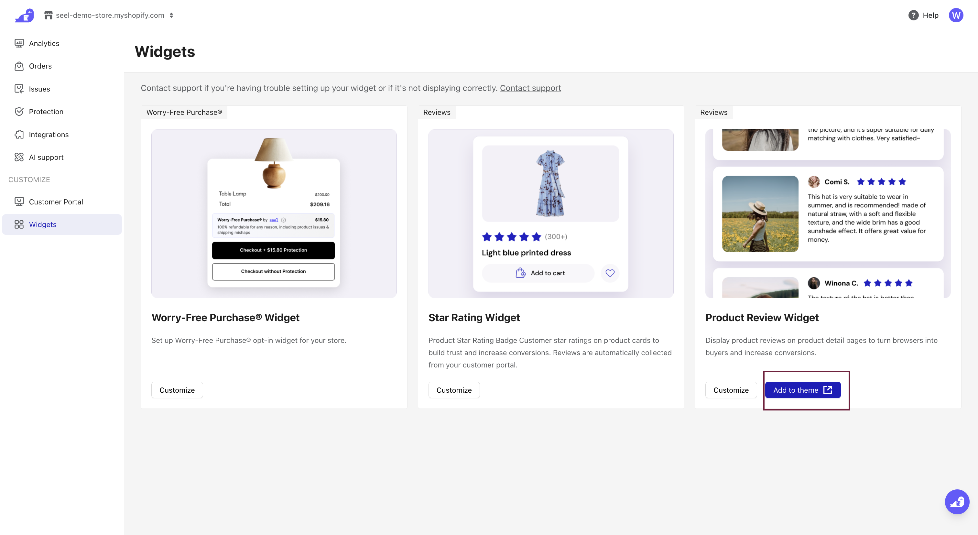Image resolution: width=978 pixels, height=535 pixels.
Task: Click the Help question mark icon
Action: click(913, 15)
